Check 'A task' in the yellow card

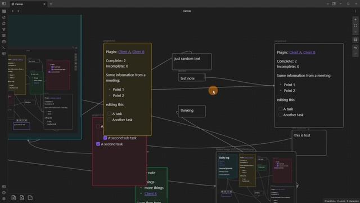(x=109, y=113)
